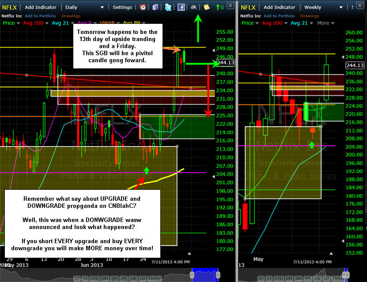Select 1D range in Daily chart
This screenshot has height=282, width=367.
(x=142, y=278)
